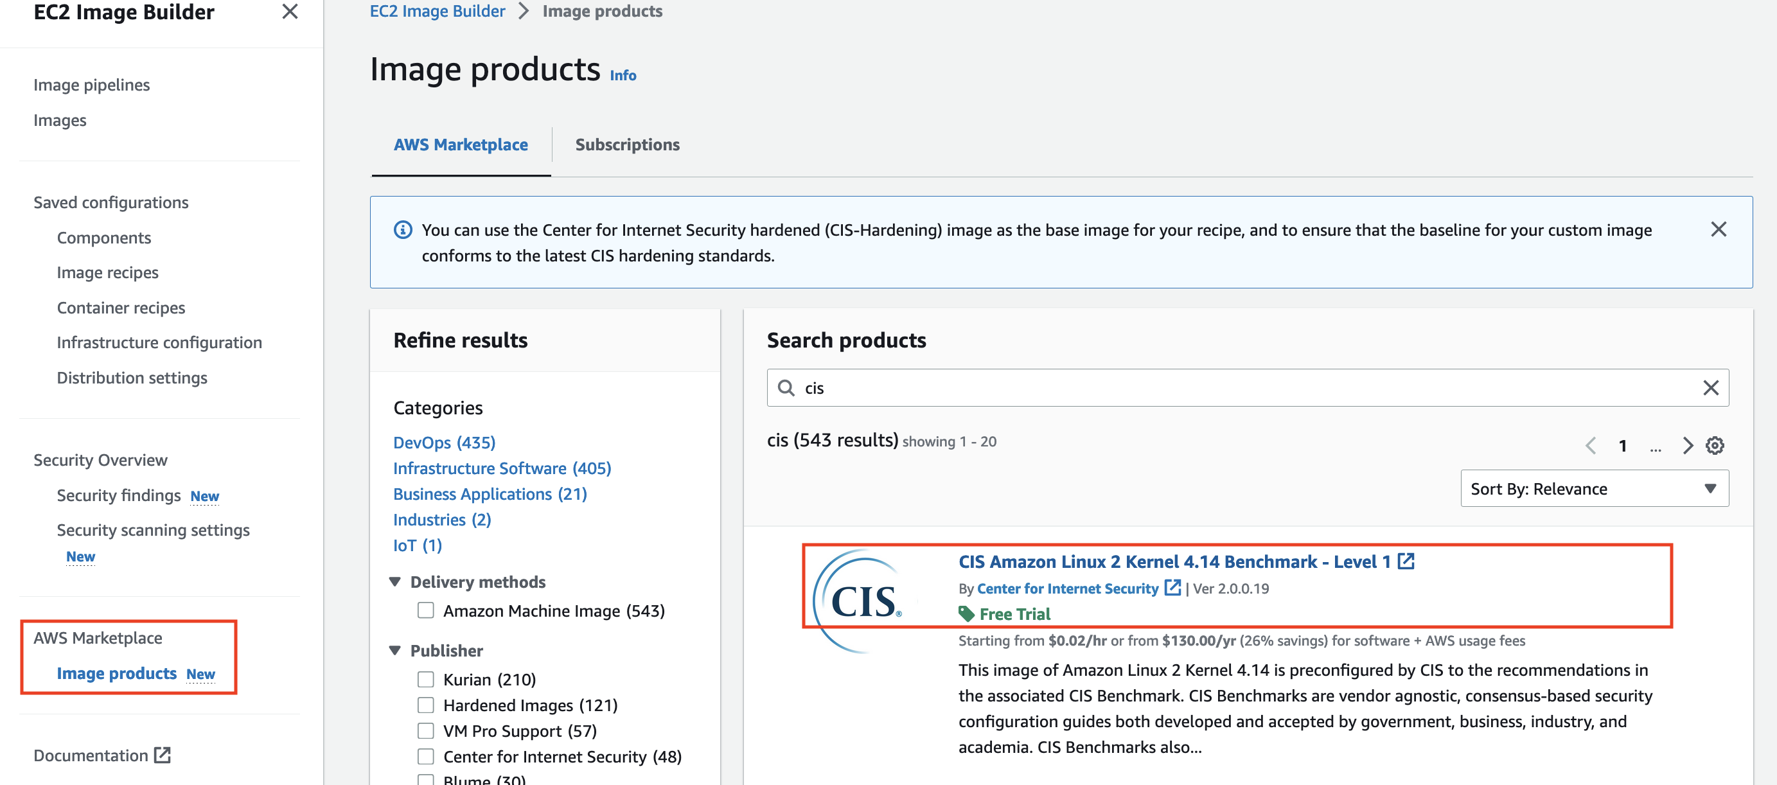Image resolution: width=1777 pixels, height=785 pixels.
Task: Click the Center for Internet Security publisher link
Action: [x=1068, y=588]
